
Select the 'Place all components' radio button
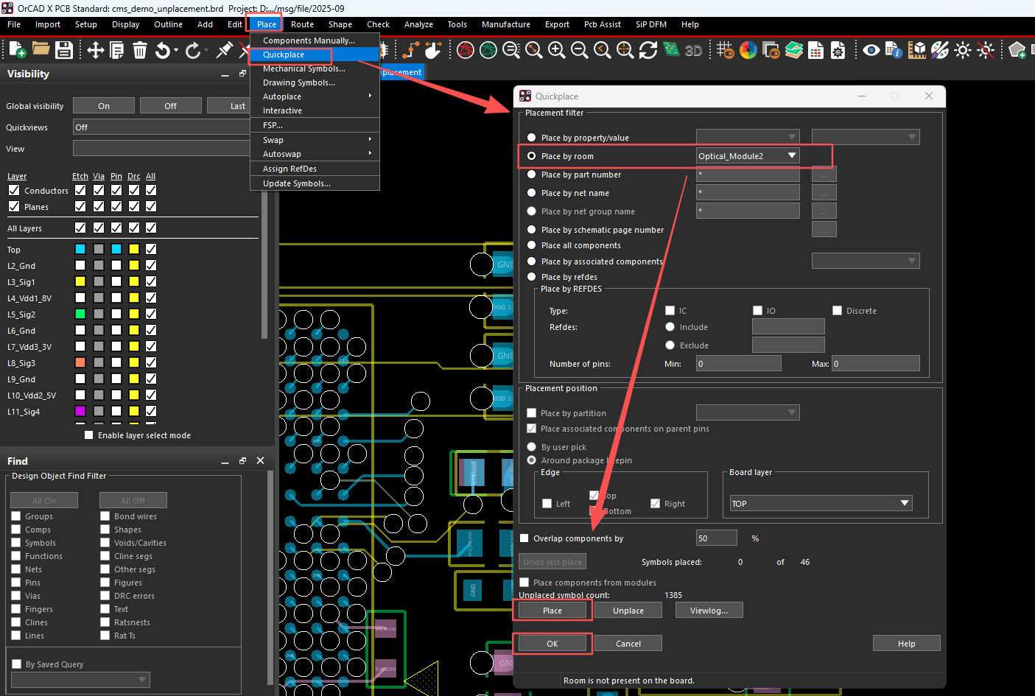[x=531, y=245]
